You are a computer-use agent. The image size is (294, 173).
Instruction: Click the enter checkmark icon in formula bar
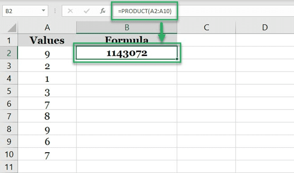[86, 11]
